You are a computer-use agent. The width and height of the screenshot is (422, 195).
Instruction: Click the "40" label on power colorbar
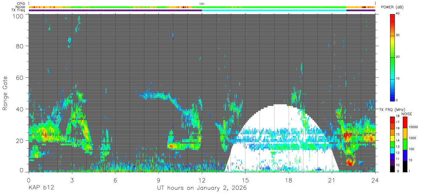click(398, 13)
